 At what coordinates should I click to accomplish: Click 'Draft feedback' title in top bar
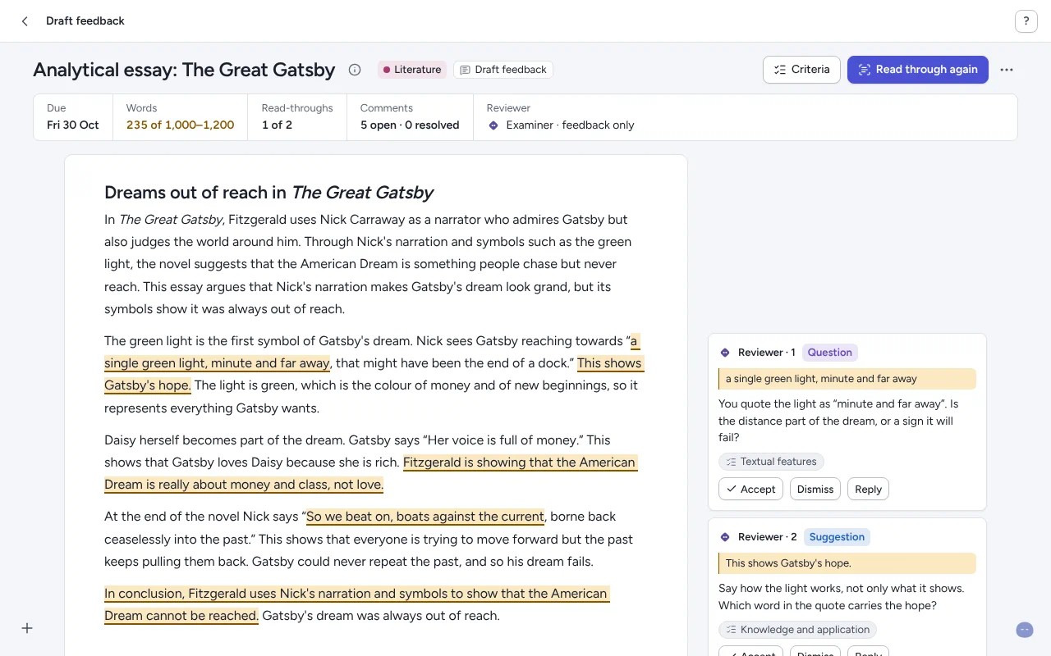point(85,21)
